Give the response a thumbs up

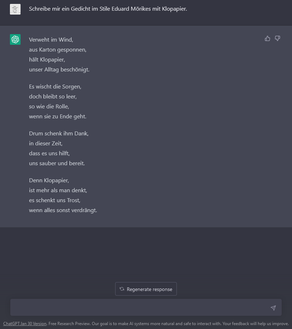[x=268, y=38]
